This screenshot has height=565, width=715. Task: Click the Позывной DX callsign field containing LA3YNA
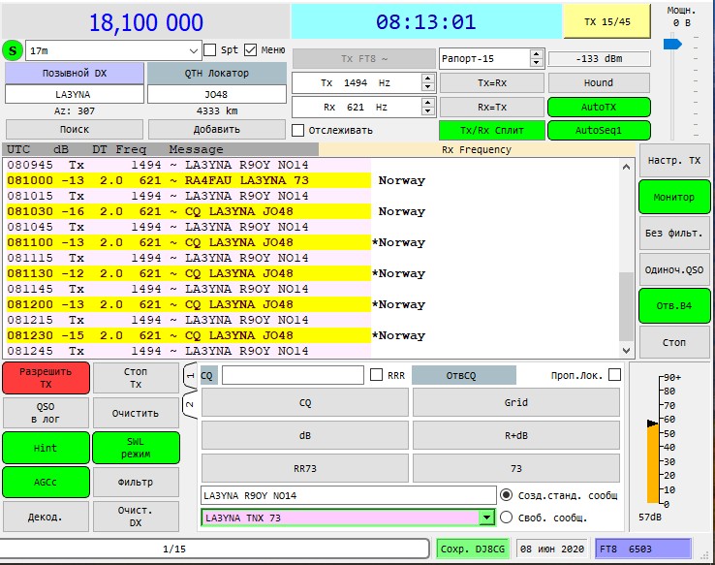74,95
